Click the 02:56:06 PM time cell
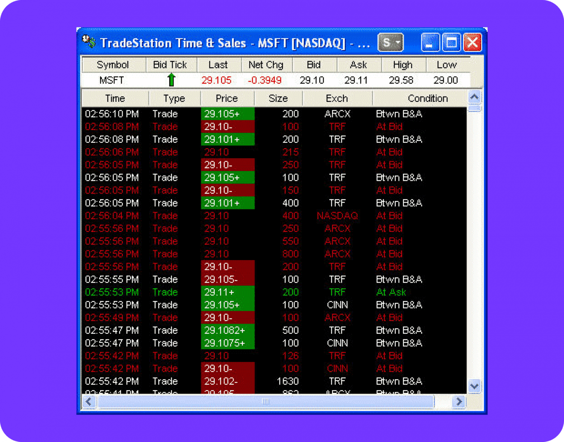Viewport: 564px width, 442px height. 112,152
